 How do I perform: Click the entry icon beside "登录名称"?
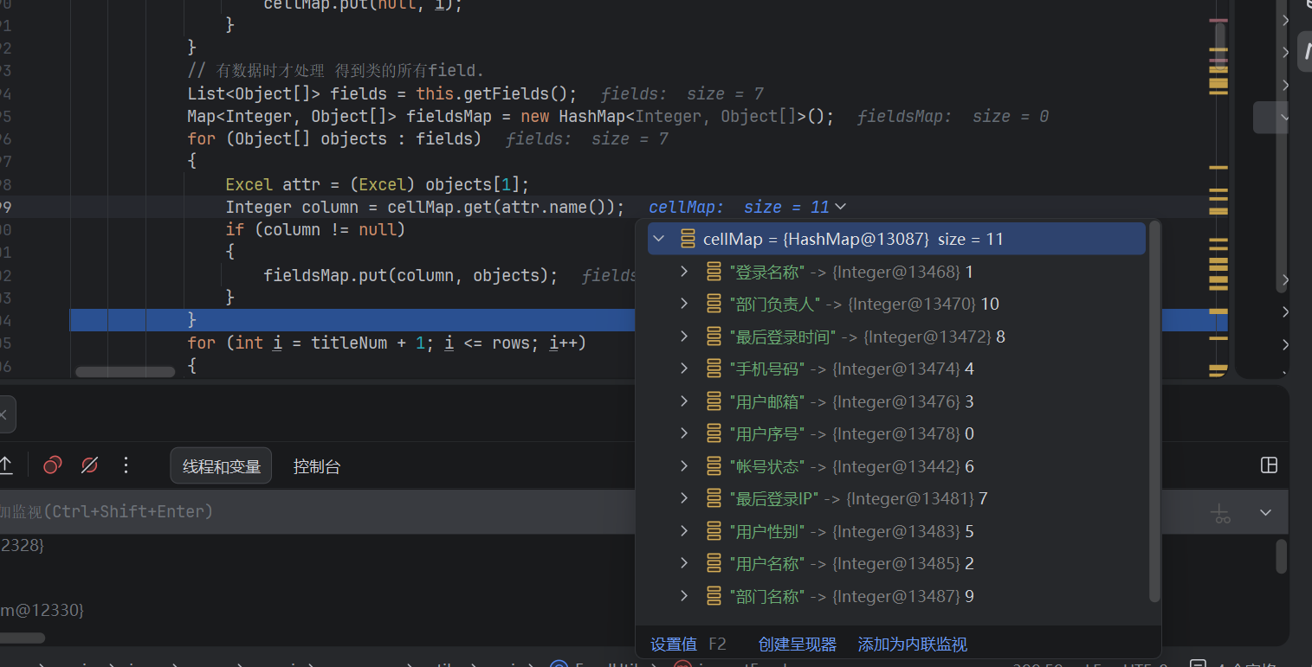coord(714,272)
